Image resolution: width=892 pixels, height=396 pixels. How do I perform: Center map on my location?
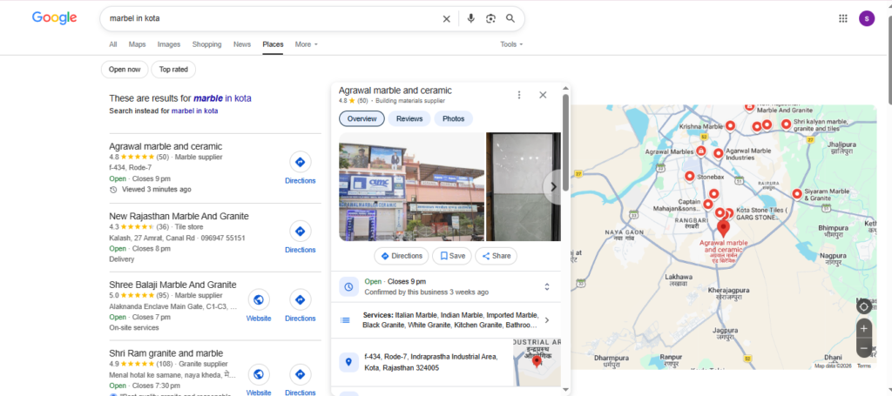pos(863,307)
